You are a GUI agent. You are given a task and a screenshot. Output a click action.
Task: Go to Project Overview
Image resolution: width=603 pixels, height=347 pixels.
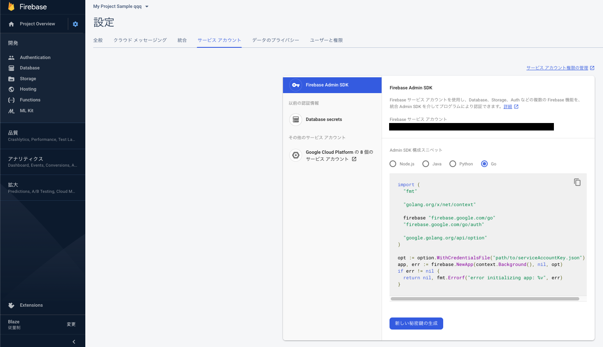(x=37, y=24)
